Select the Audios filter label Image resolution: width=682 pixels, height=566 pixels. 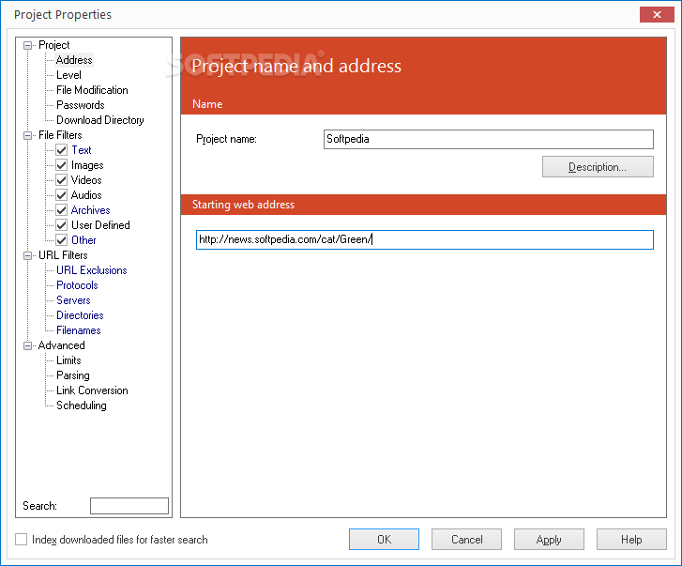[86, 195]
